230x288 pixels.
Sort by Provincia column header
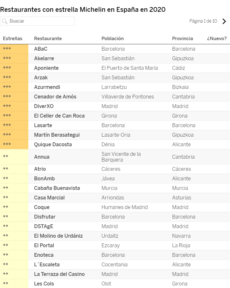click(x=183, y=39)
